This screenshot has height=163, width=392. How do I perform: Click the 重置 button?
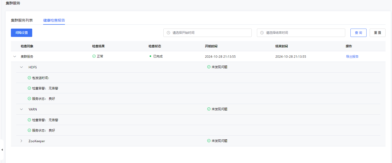click(x=377, y=33)
